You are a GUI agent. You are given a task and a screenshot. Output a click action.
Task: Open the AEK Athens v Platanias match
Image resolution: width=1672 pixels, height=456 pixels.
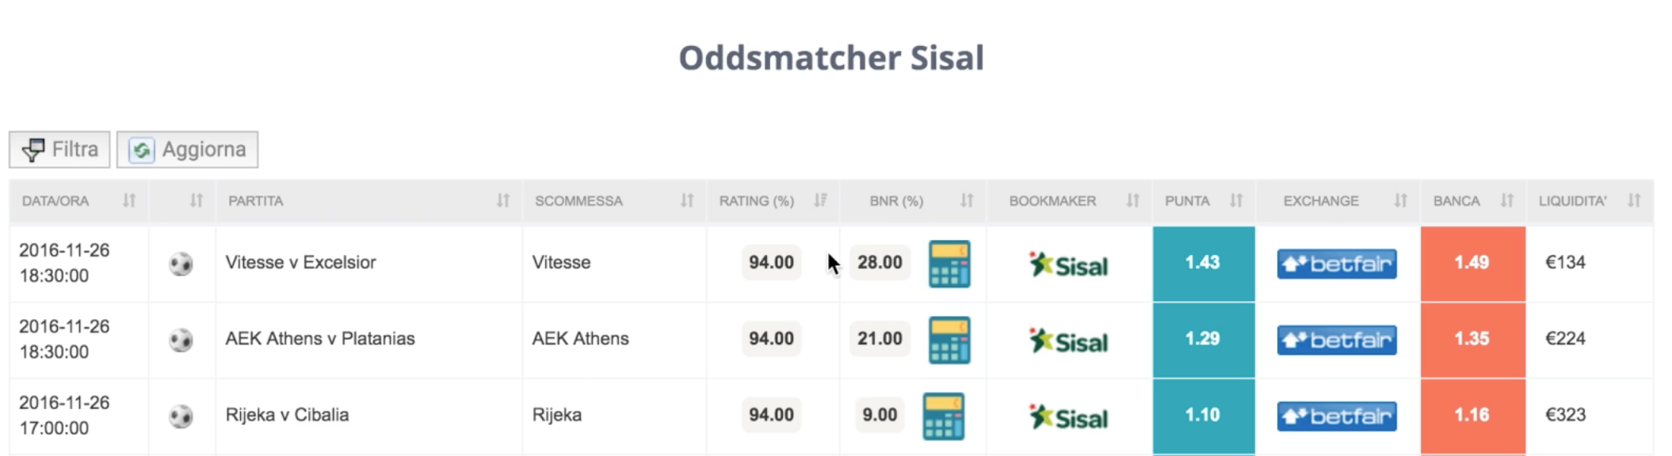pyautogui.click(x=320, y=339)
